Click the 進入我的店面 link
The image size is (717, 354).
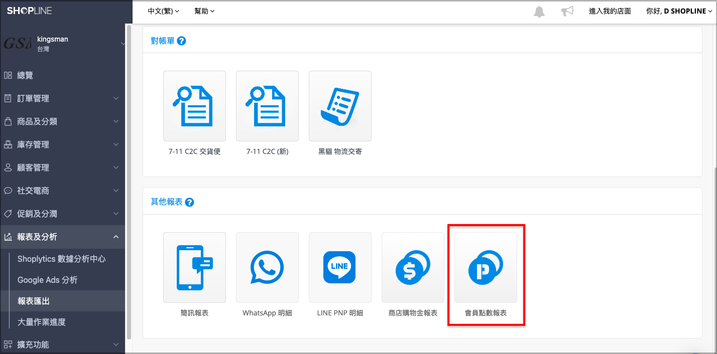[610, 11]
